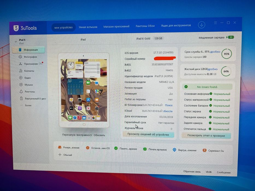Click the Поиск link next to ID-блокировка

point(169,105)
